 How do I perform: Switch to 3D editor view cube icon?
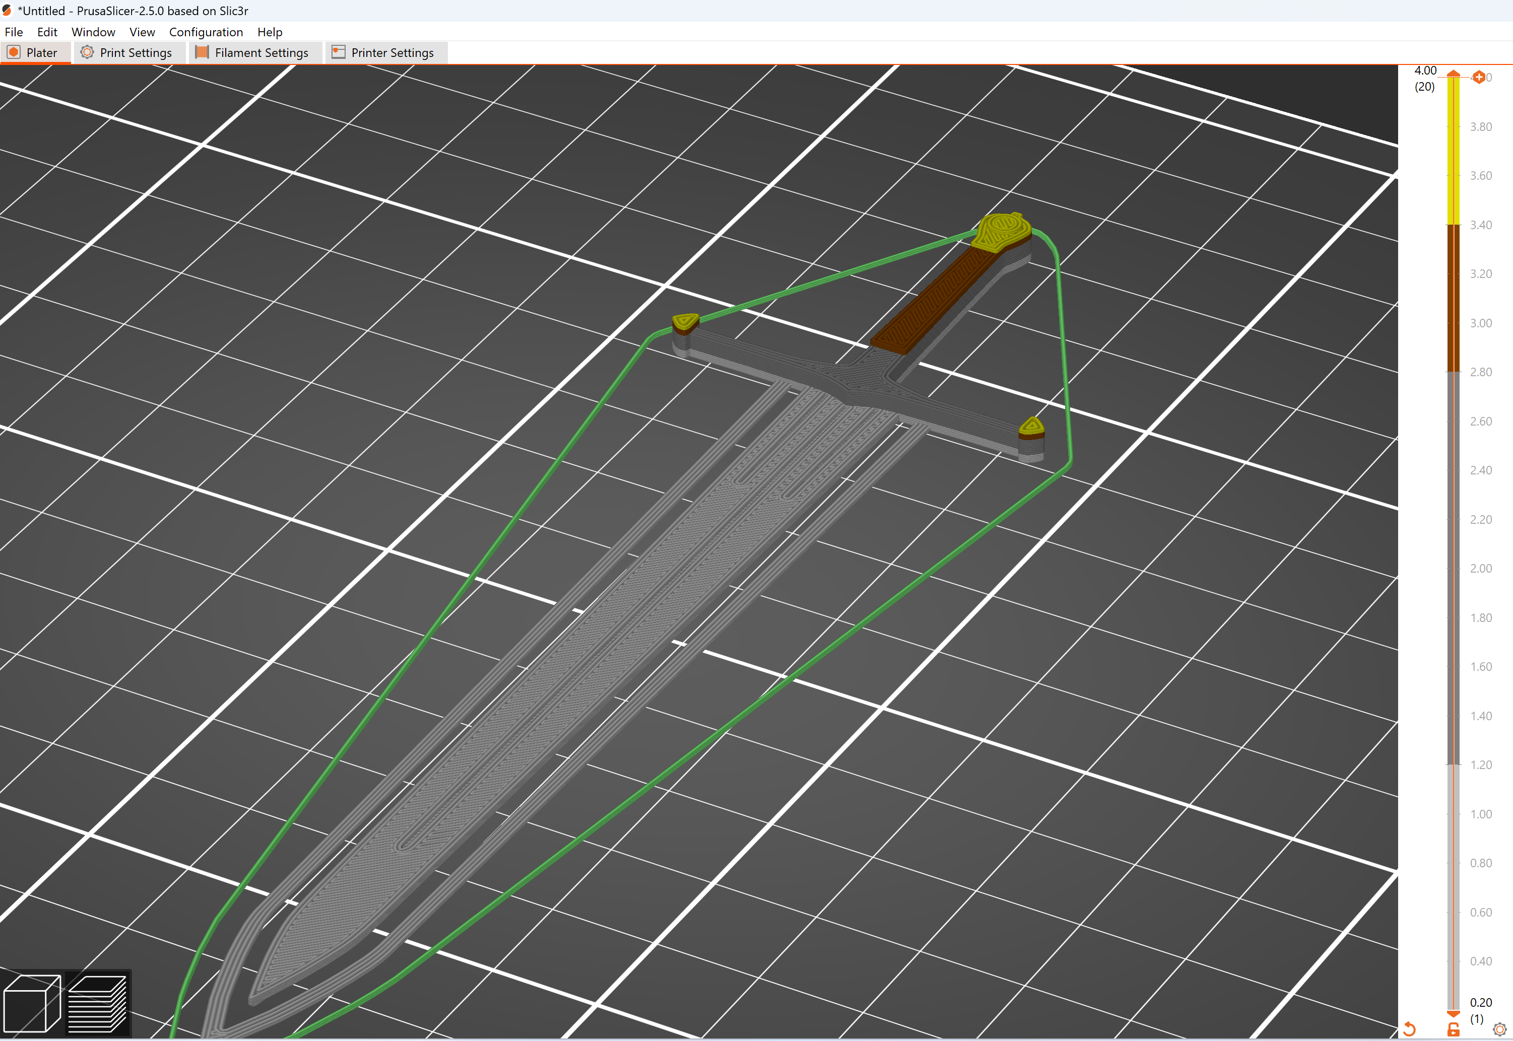pyautogui.click(x=32, y=1004)
